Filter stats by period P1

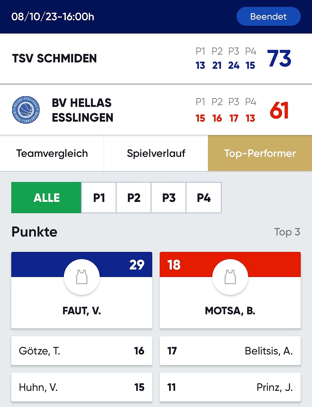(x=99, y=198)
